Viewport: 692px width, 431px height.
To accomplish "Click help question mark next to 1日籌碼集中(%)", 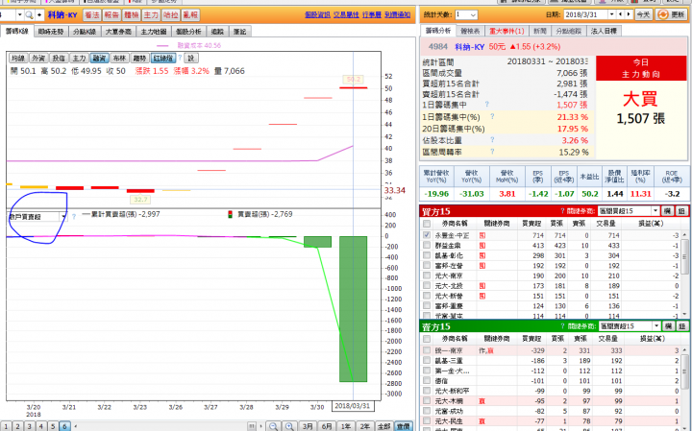I will [x=492, y=117].
